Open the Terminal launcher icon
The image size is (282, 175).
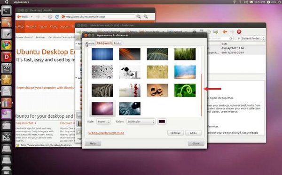7,11
